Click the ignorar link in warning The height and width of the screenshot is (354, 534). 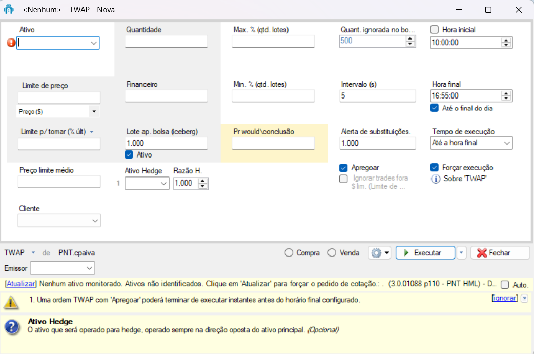[504, 298]
